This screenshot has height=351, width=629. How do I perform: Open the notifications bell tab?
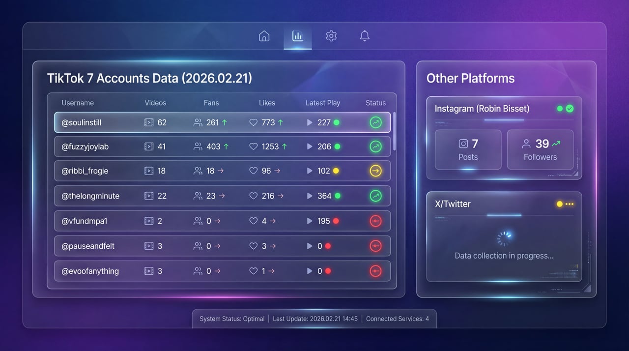point(365,36)
